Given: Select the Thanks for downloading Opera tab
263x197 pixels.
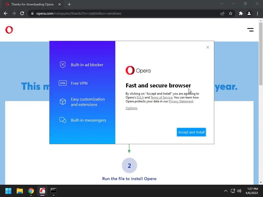Looking at the screenshot, I should (x=32, y=4).
